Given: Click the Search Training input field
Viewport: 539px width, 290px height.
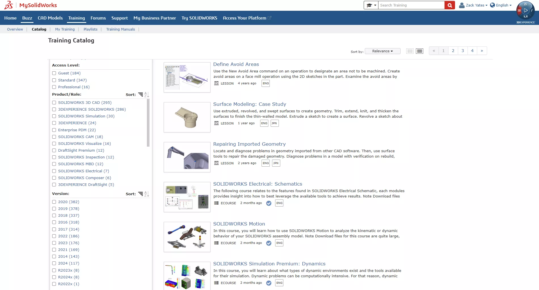Looking at the screenshot, I should 411,5.
